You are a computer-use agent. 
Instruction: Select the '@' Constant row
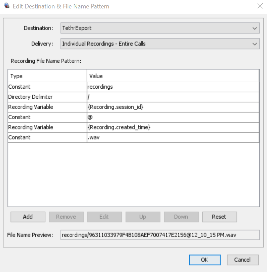pos(133,117)
